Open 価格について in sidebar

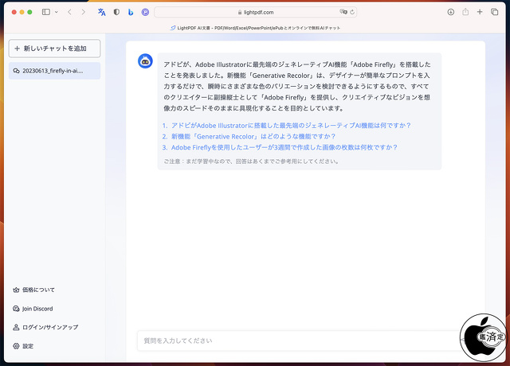point(33,290)
